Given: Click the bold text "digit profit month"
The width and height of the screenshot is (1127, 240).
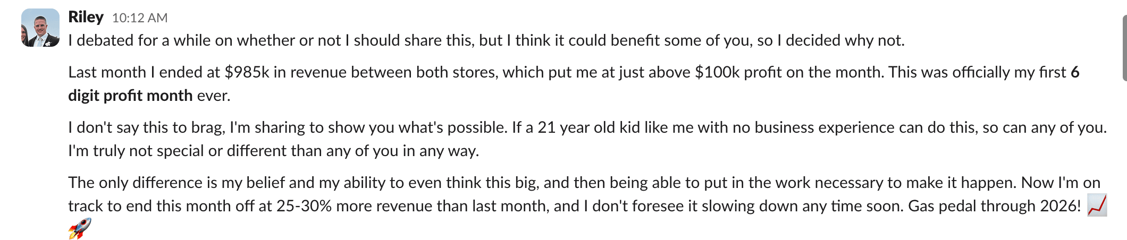Looking at the screenshot, I should [130, 96].
